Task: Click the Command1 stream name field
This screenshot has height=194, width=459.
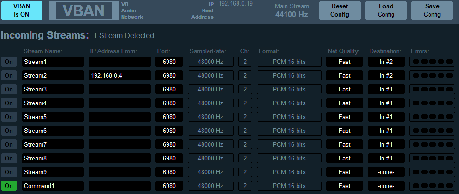Action: 53,186
